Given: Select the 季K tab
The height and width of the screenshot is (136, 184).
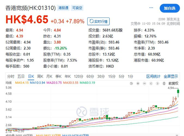Looking at the screenshot, I should (x=58, y=76).
